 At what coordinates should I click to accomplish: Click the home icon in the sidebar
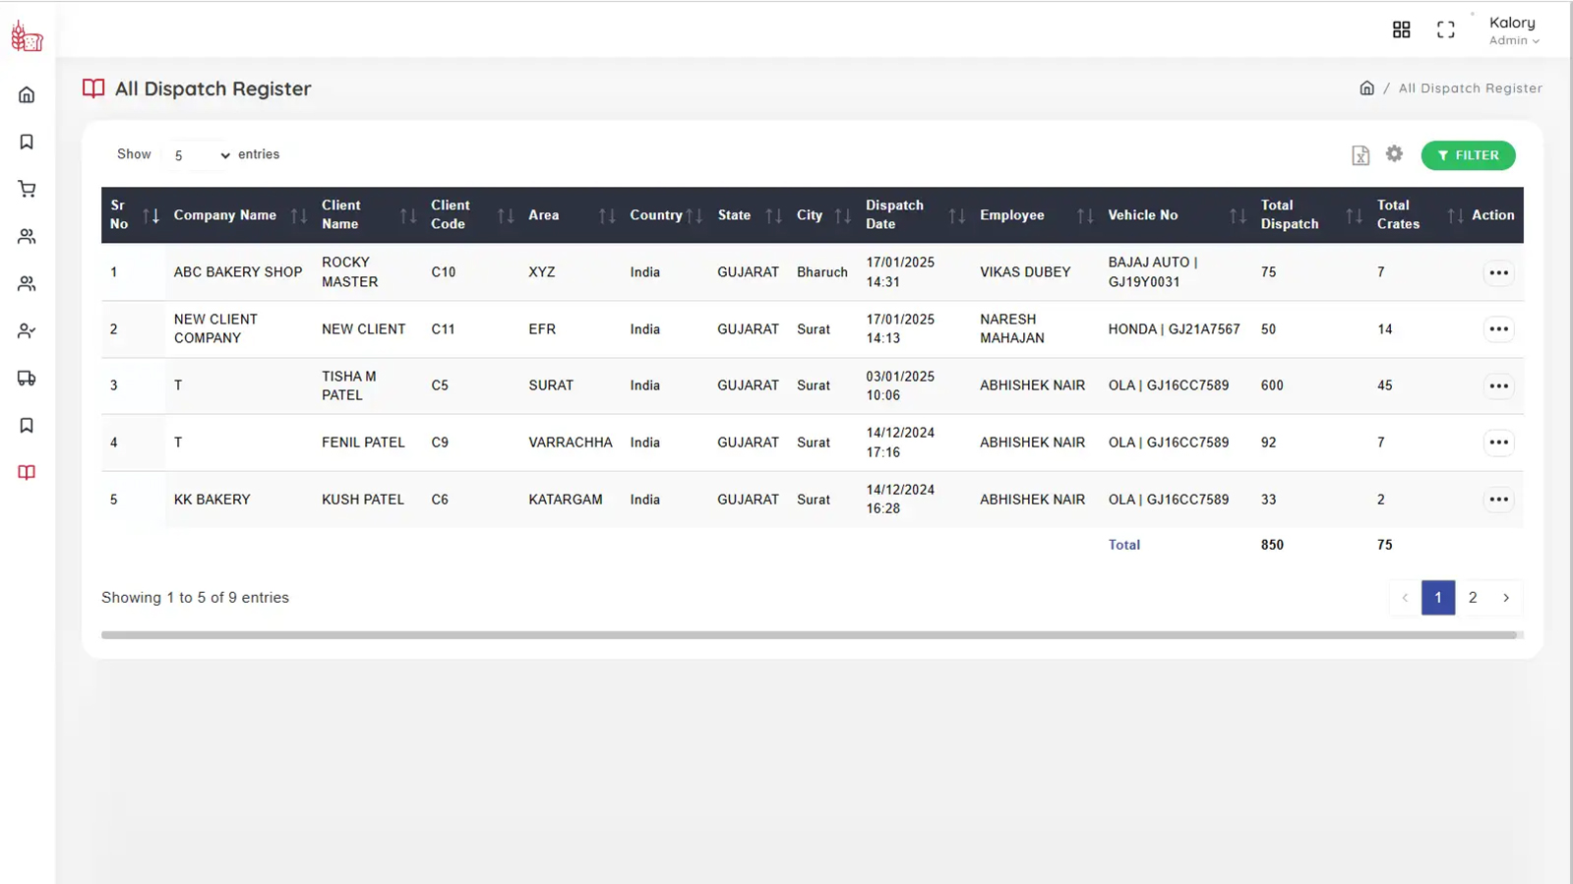click(x=27, y=95)
